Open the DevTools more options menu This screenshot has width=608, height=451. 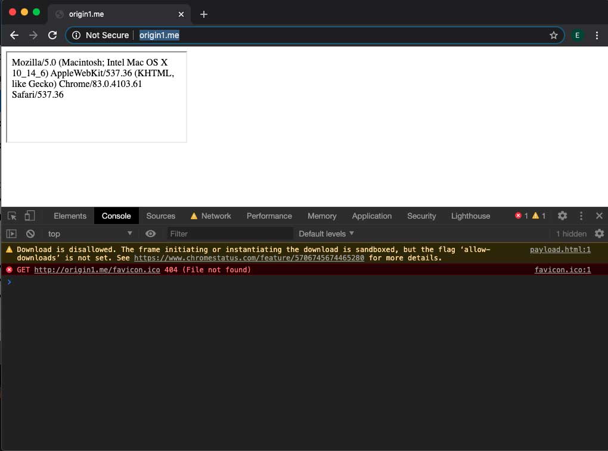581,216
